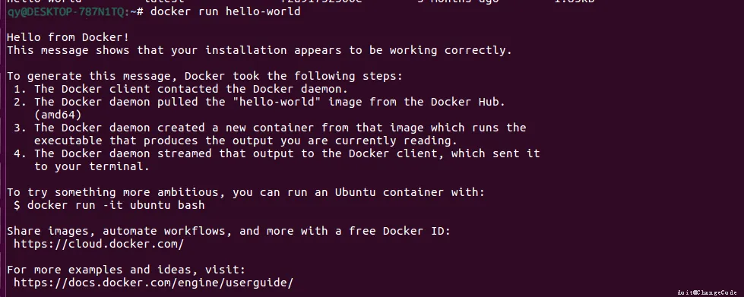Click the https://cloud.docker.com/ URL

pos(99,245)
